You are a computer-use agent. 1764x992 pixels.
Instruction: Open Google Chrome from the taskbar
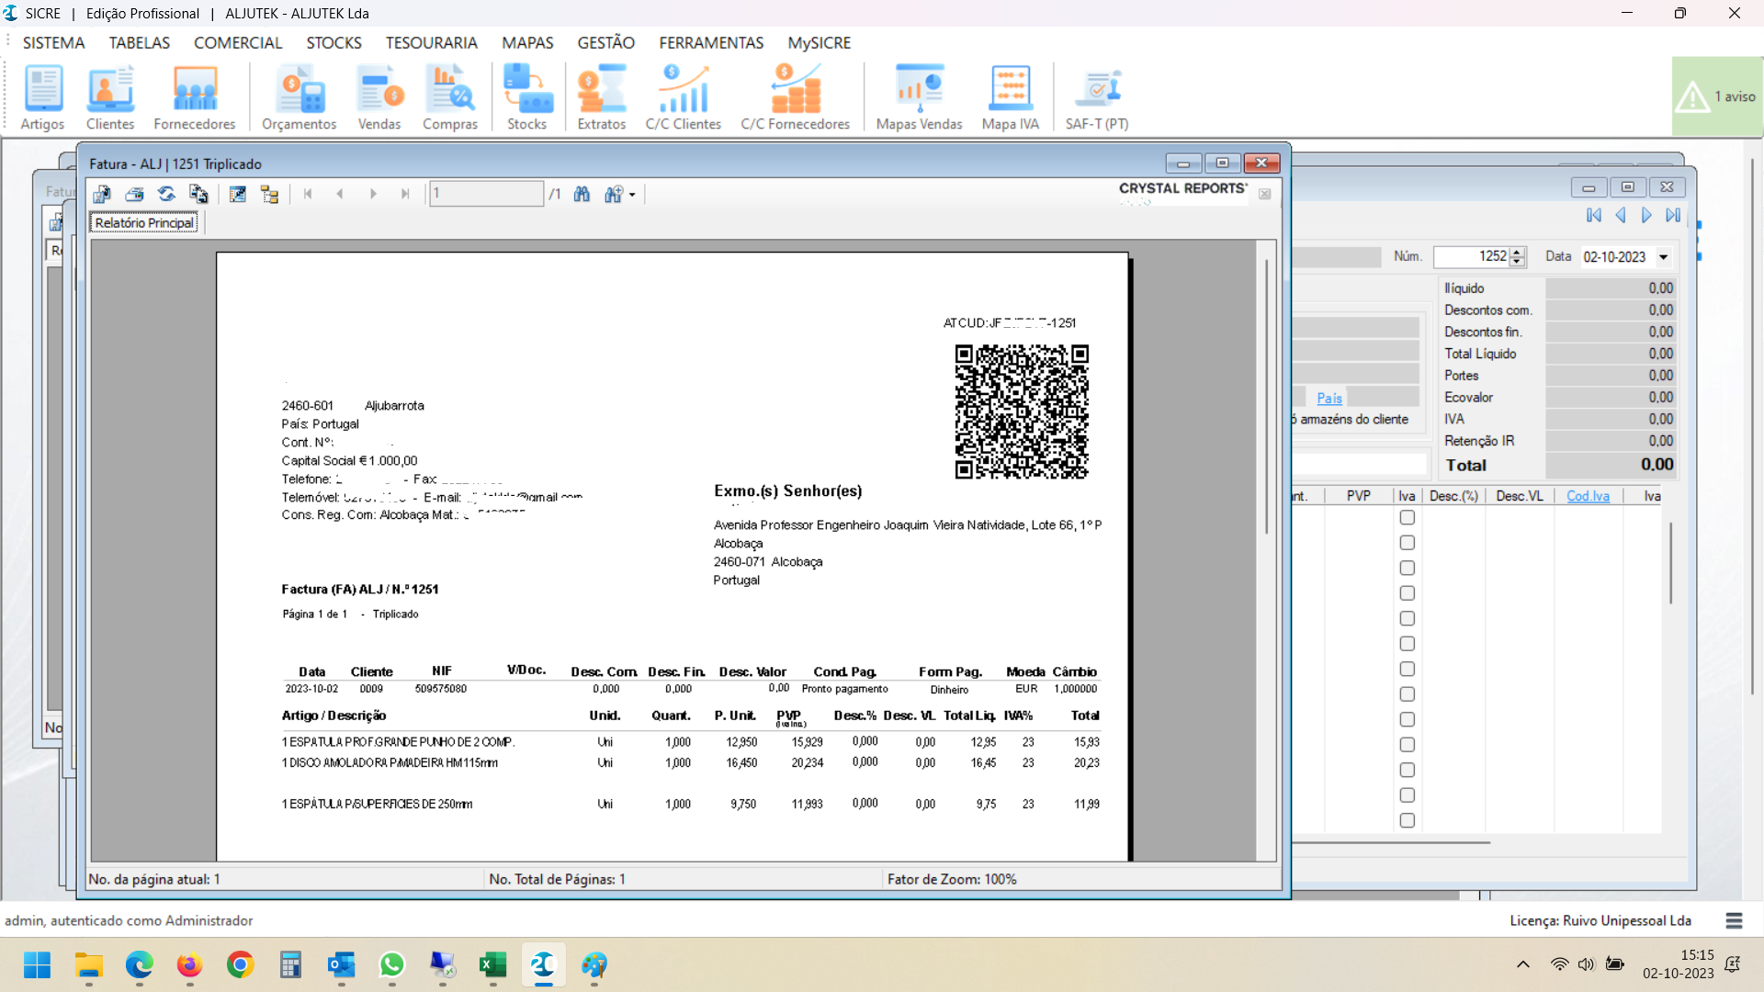[x=241, y=965]
